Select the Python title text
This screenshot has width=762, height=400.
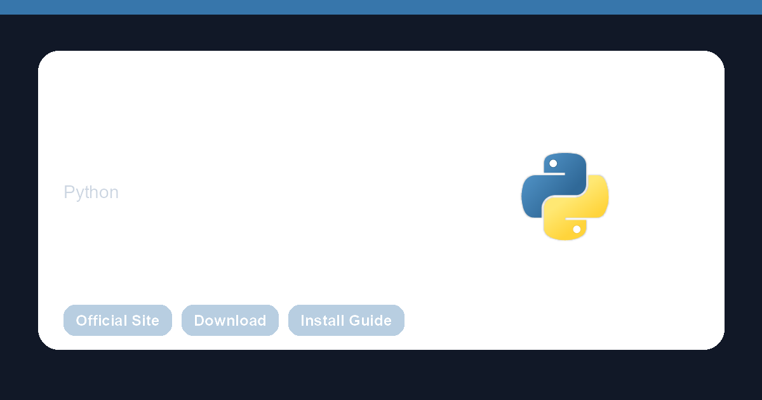pyautogui.click(x=91, y=192)
